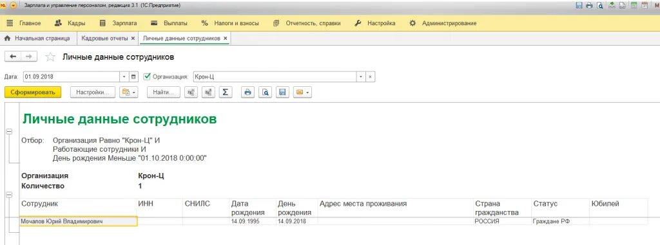Screen dimensions: 660x245
Task: Click the save icon in the title bar
Action: [x=579, y=5]
